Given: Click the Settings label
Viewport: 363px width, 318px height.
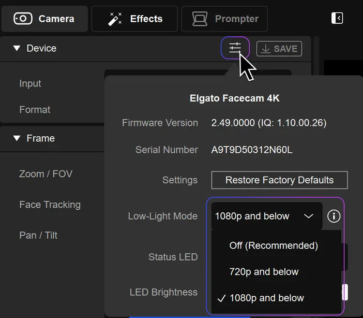Looking at the screenshot, I should pos(180,180).
